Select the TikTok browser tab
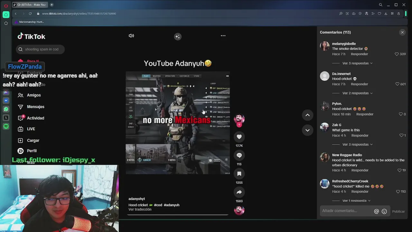The width and height of the screenshot is (412, 232). pos(30,5)
